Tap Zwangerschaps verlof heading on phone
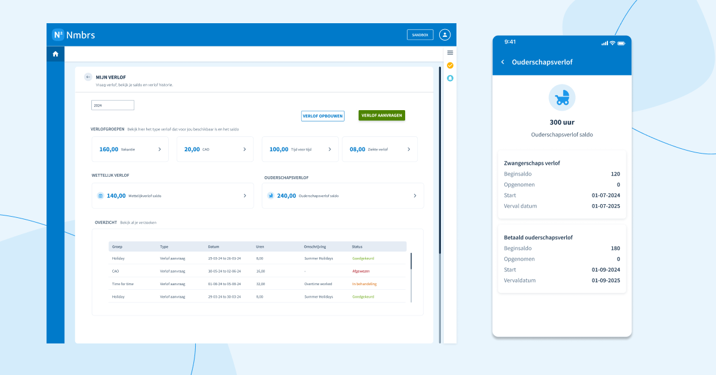 (x=532, y=162)
